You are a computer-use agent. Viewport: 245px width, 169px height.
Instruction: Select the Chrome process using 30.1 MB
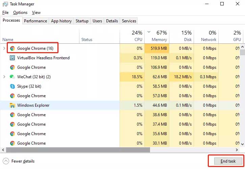pyautogui.click(x=31, y=143)
